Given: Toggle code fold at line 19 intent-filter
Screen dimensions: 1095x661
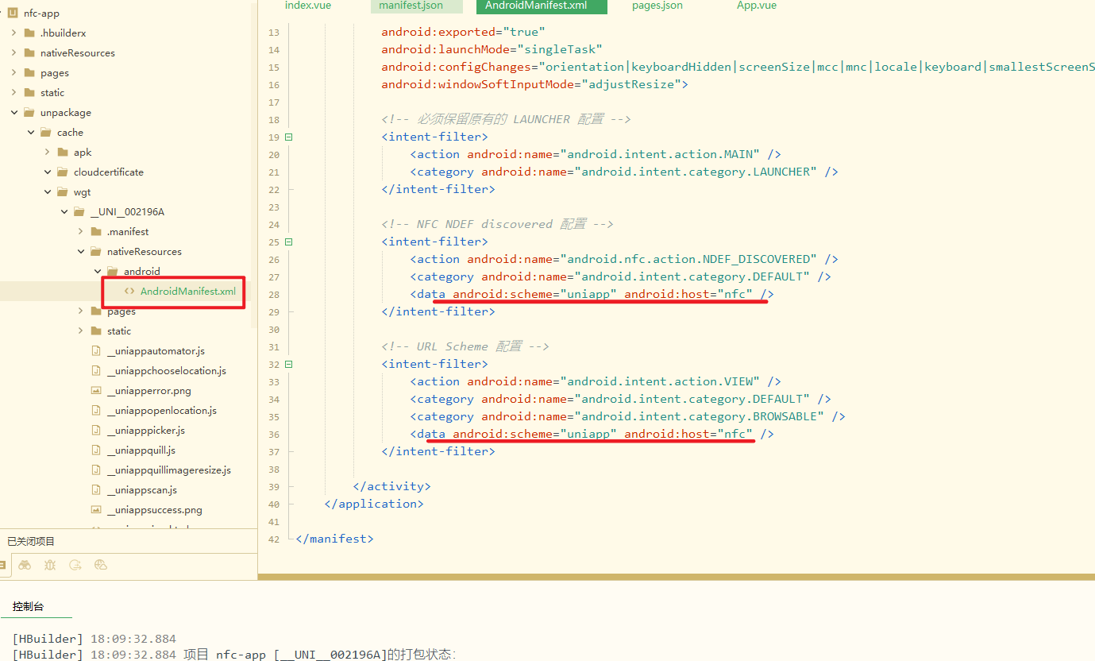Looking at the screenshot, I should [x=288, y=137].
